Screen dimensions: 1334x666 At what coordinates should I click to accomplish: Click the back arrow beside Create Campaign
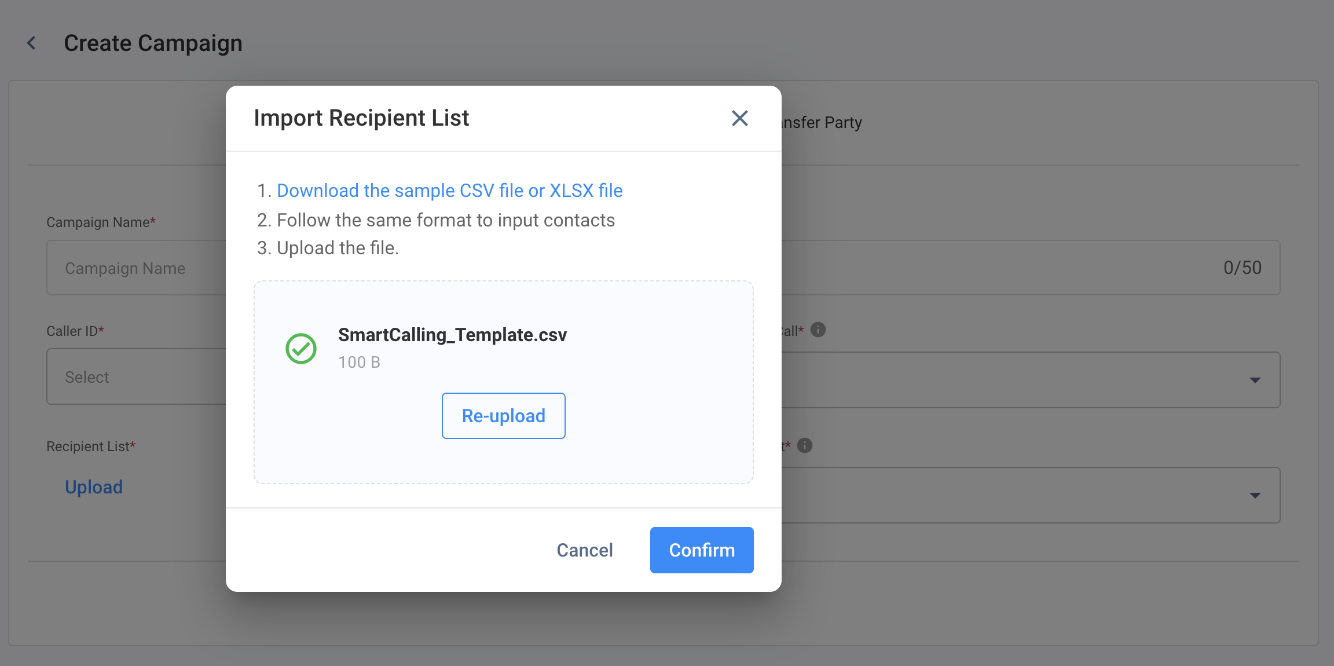(32, 43)
